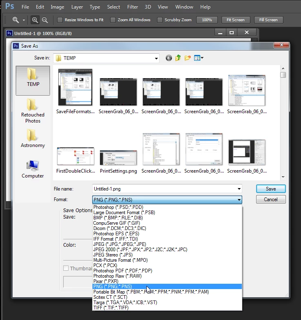Choose Scitex CT (*.SCT) format

(x=167, y=297)
